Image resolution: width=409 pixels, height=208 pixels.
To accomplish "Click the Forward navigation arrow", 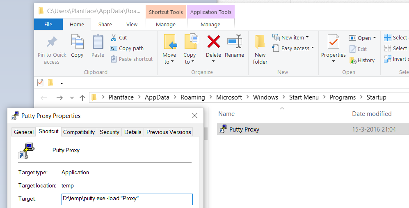I will coord(60,98).
